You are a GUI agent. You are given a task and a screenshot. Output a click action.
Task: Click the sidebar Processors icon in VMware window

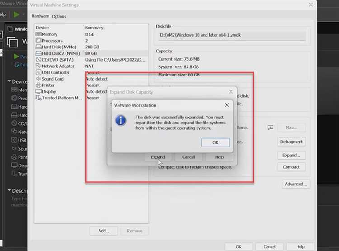click(x=14, y=98)
